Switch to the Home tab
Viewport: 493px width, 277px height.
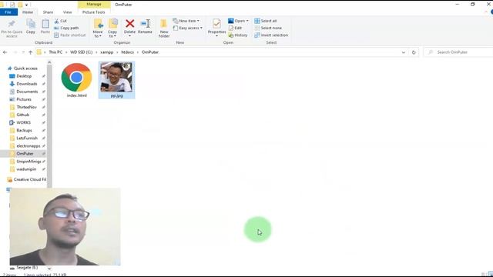coord(28,12)
